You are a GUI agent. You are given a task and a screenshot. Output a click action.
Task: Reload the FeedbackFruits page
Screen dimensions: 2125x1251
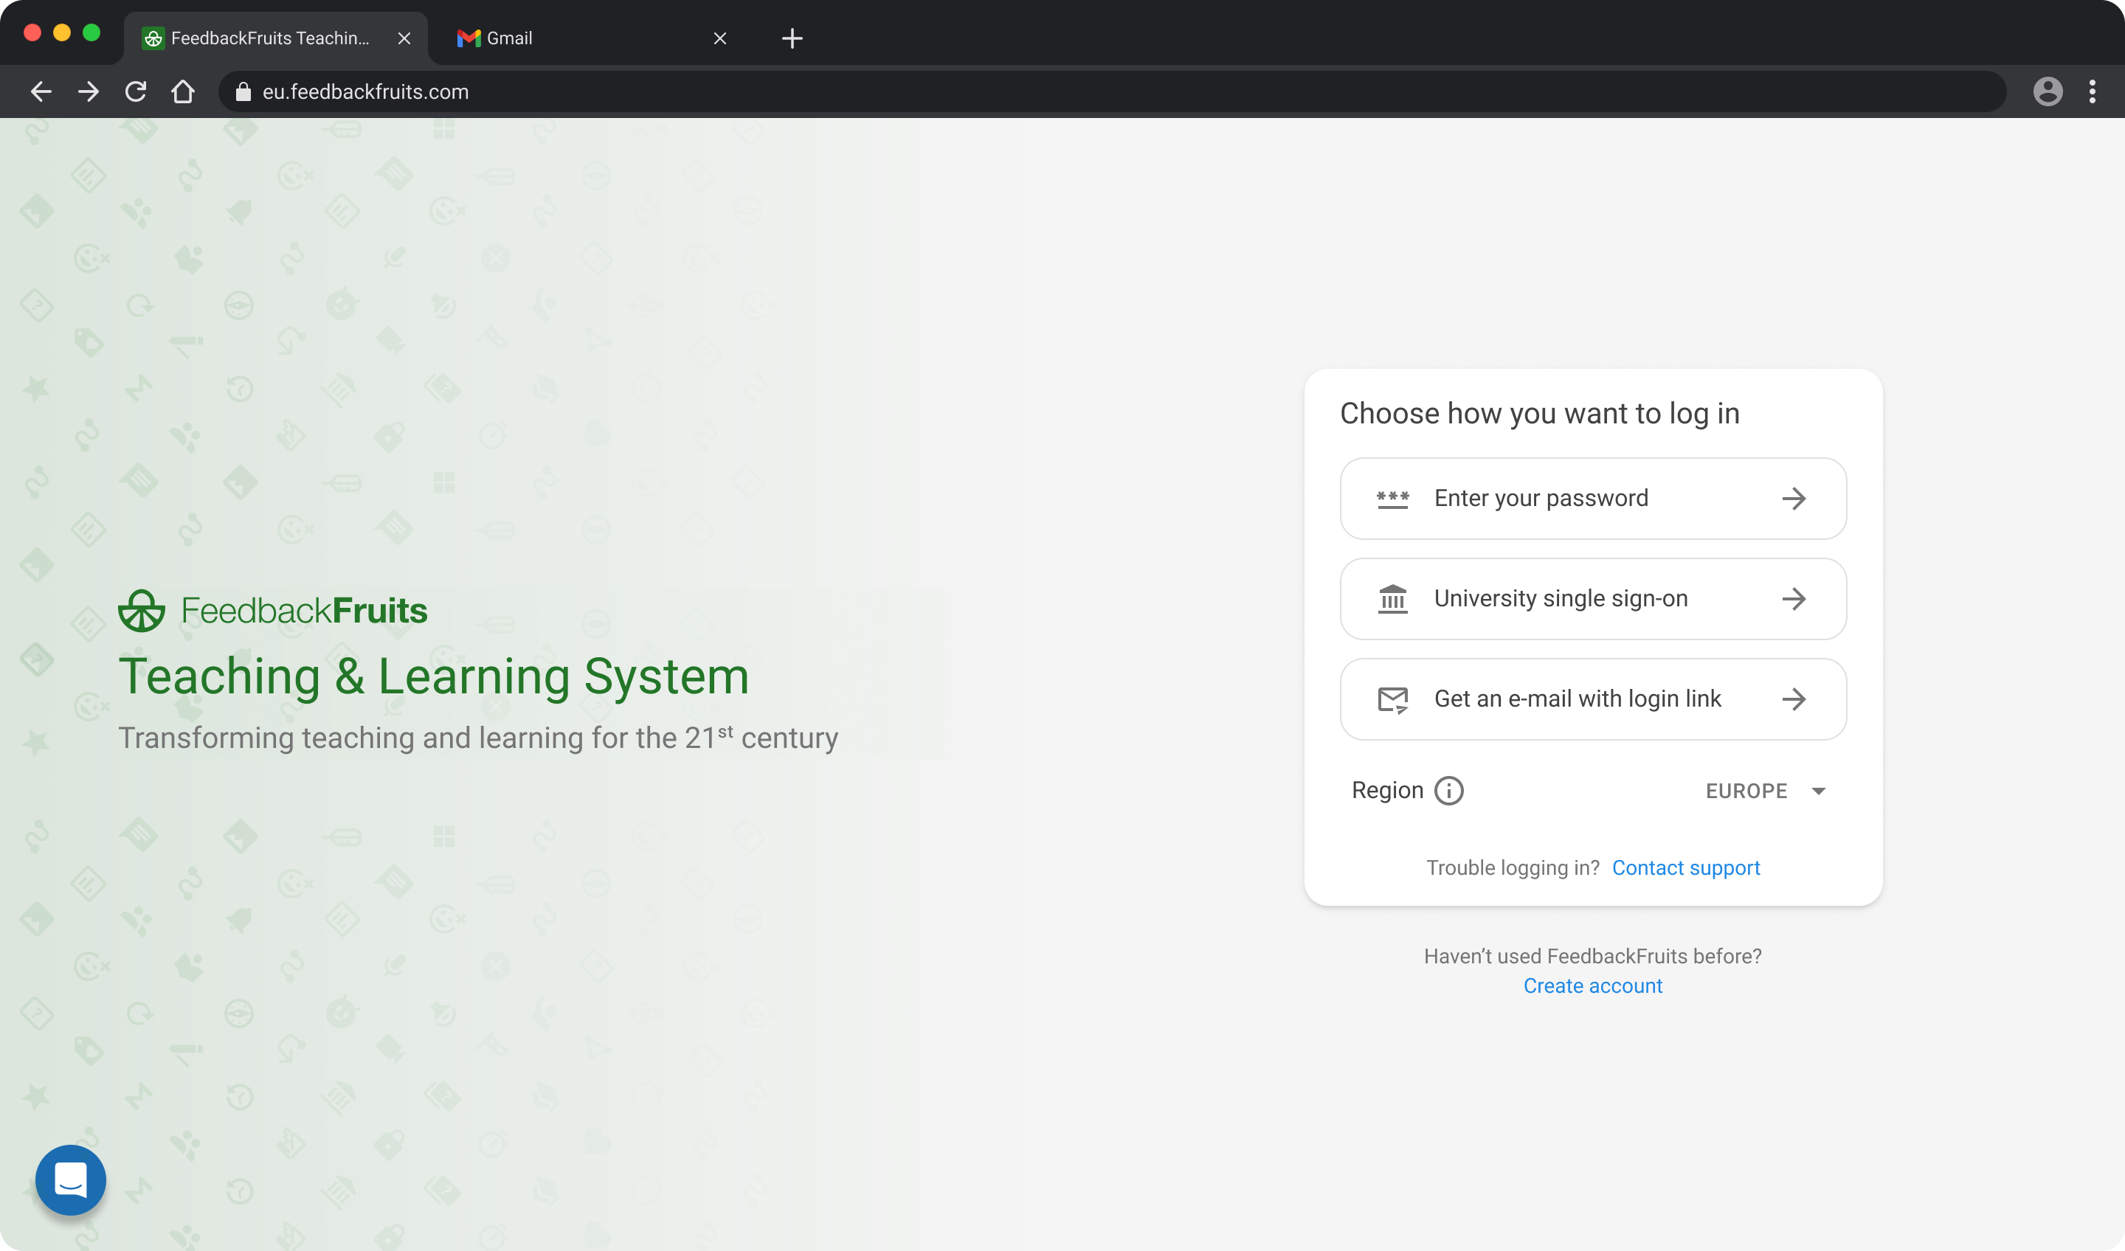pos(136,91)
